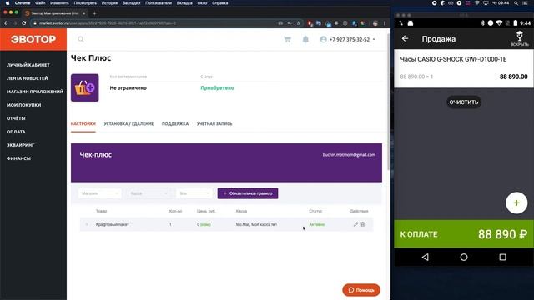Open Отчёты in sidebar
Viewport: 534px width, 300px height.
(16, 118)
